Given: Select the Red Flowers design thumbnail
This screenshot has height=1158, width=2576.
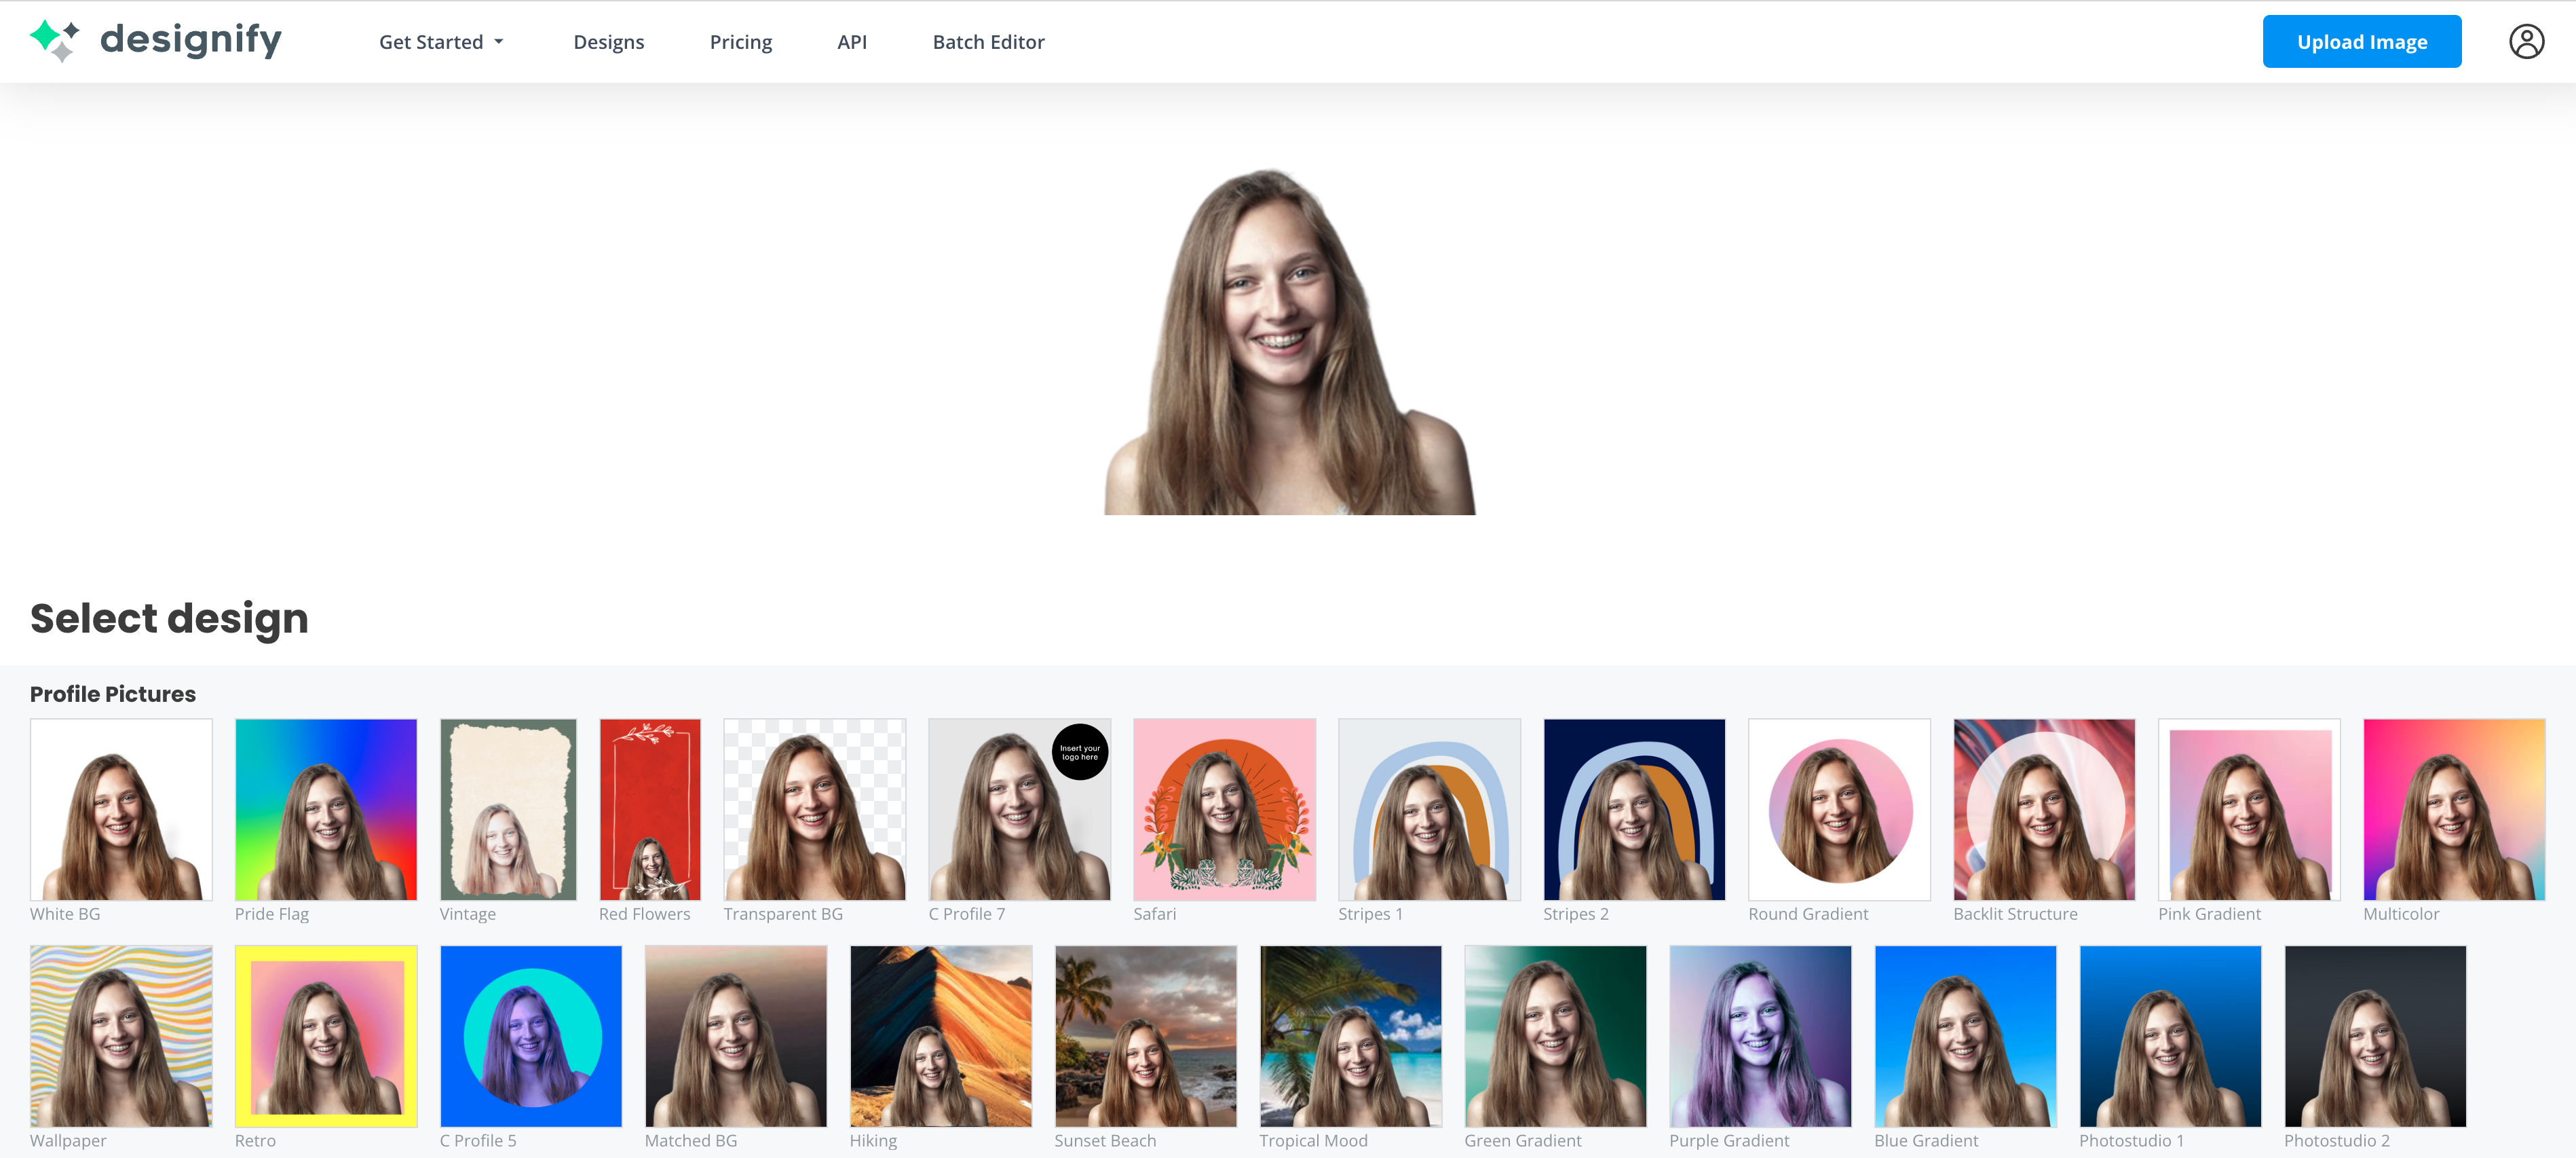Looking at the screenshot, I should (x=650, y=809).
